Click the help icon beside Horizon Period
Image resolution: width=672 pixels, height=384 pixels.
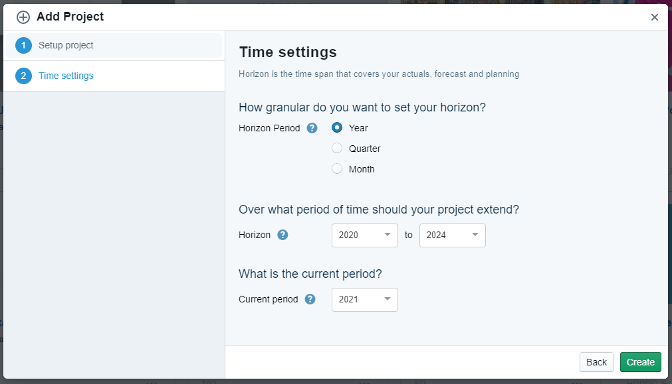(312, 128)
